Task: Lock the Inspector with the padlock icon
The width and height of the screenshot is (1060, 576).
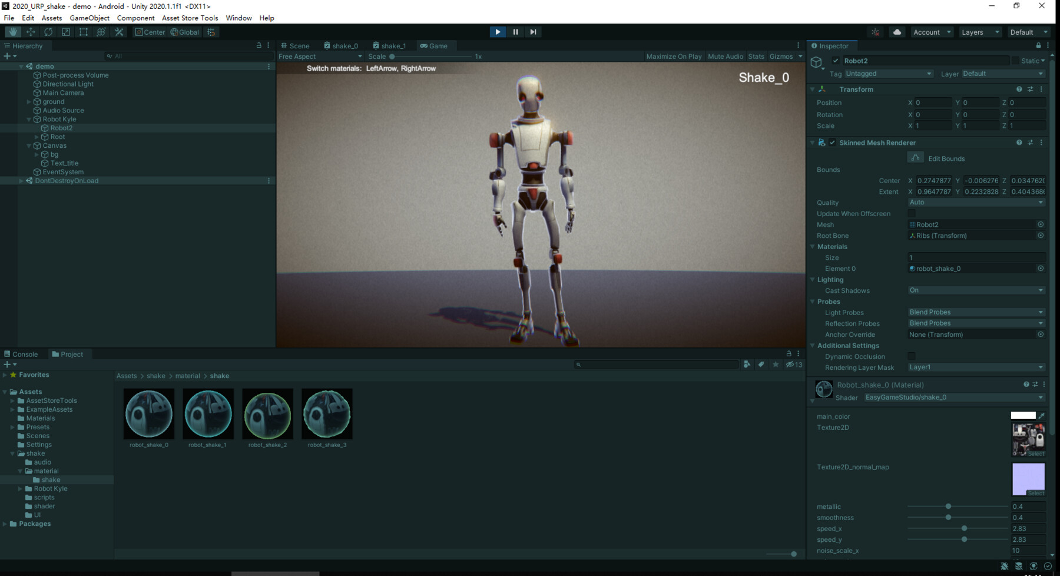Action: pos(1038,45)
